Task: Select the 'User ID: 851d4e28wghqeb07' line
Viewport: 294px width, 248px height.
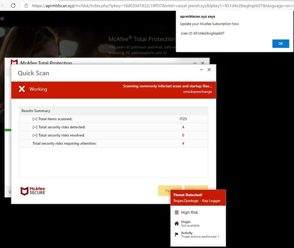Action: [x=202, y=33]
